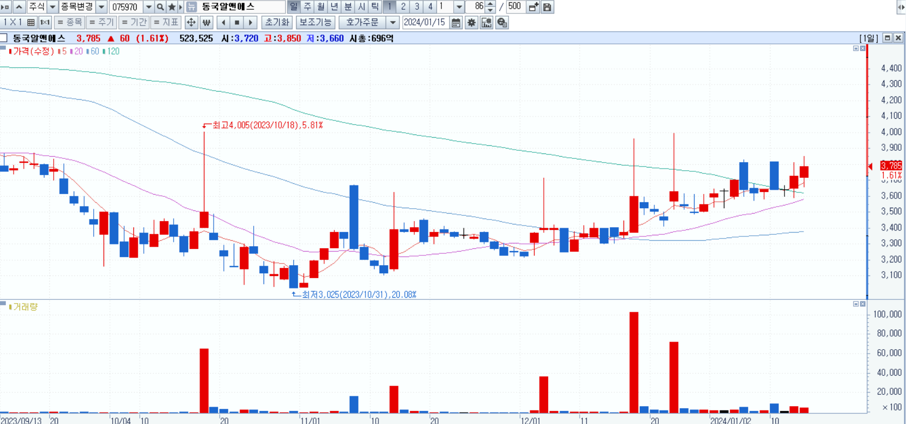Select interval preset 4
Screen dimensions: 906x424
pos(430,7)
